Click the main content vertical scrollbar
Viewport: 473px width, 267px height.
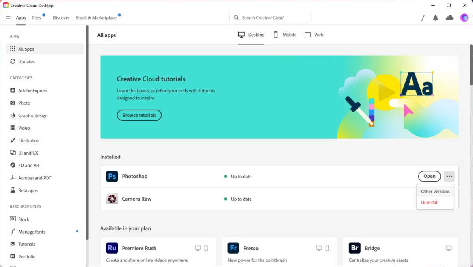(x=471, y=65)
